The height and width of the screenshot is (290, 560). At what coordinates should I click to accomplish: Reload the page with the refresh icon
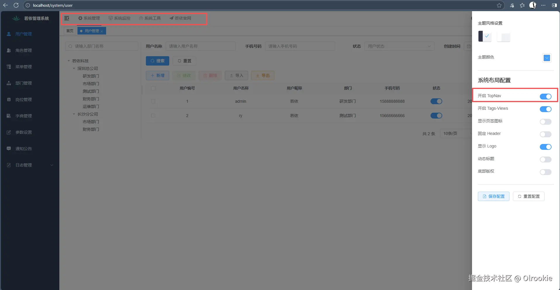click(16, 5)
